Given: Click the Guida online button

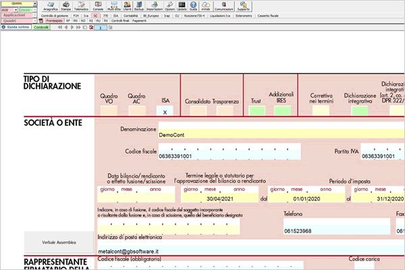Looking at the screenshot, I should (16, 27).
